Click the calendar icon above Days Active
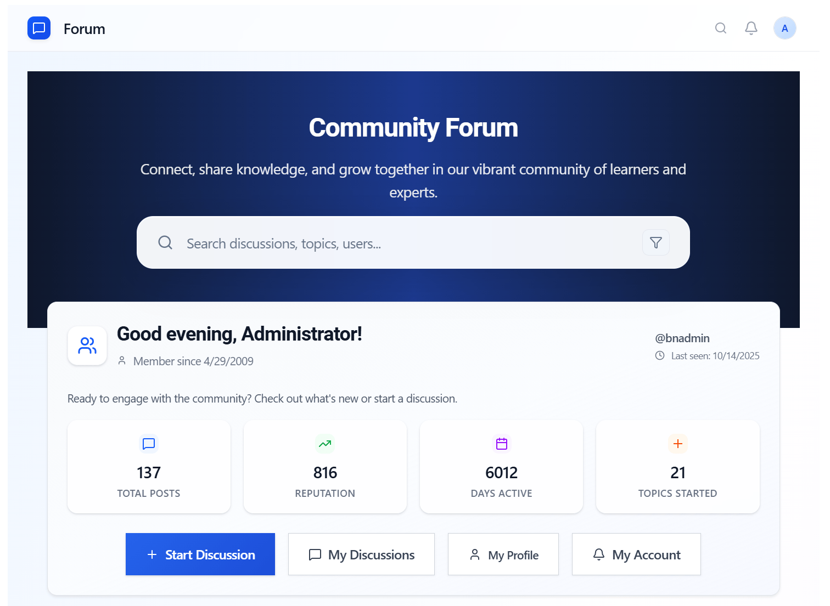Screen dimensions: 830x606 [x=501, y=444]
